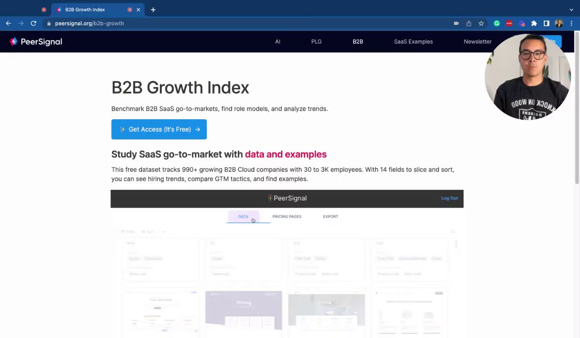The image size is (580, 338).
Task: Open the Chrome profile avatar
Action: tap(559, 23)
